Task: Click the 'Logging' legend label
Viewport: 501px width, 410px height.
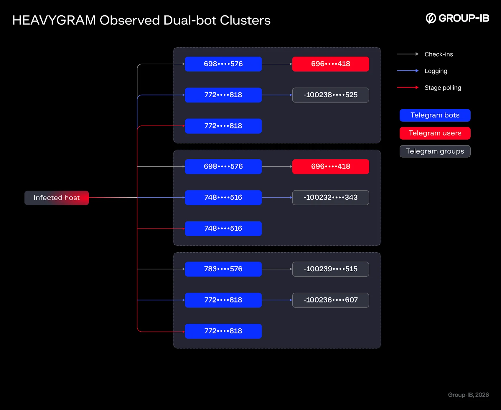Action: [x=436, y=71]
